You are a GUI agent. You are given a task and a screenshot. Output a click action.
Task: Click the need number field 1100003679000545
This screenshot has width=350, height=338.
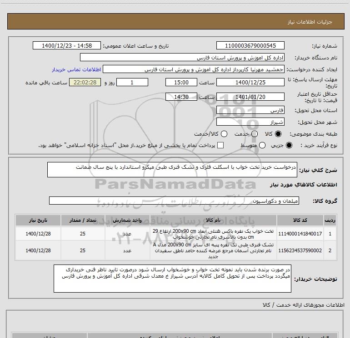point(250,45)
